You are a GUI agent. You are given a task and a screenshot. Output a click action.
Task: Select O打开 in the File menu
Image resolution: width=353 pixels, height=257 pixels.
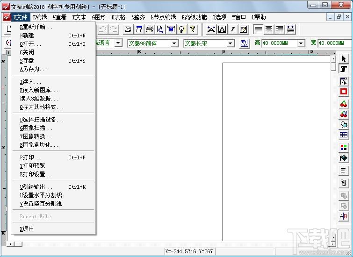click(x=54, y=44)
